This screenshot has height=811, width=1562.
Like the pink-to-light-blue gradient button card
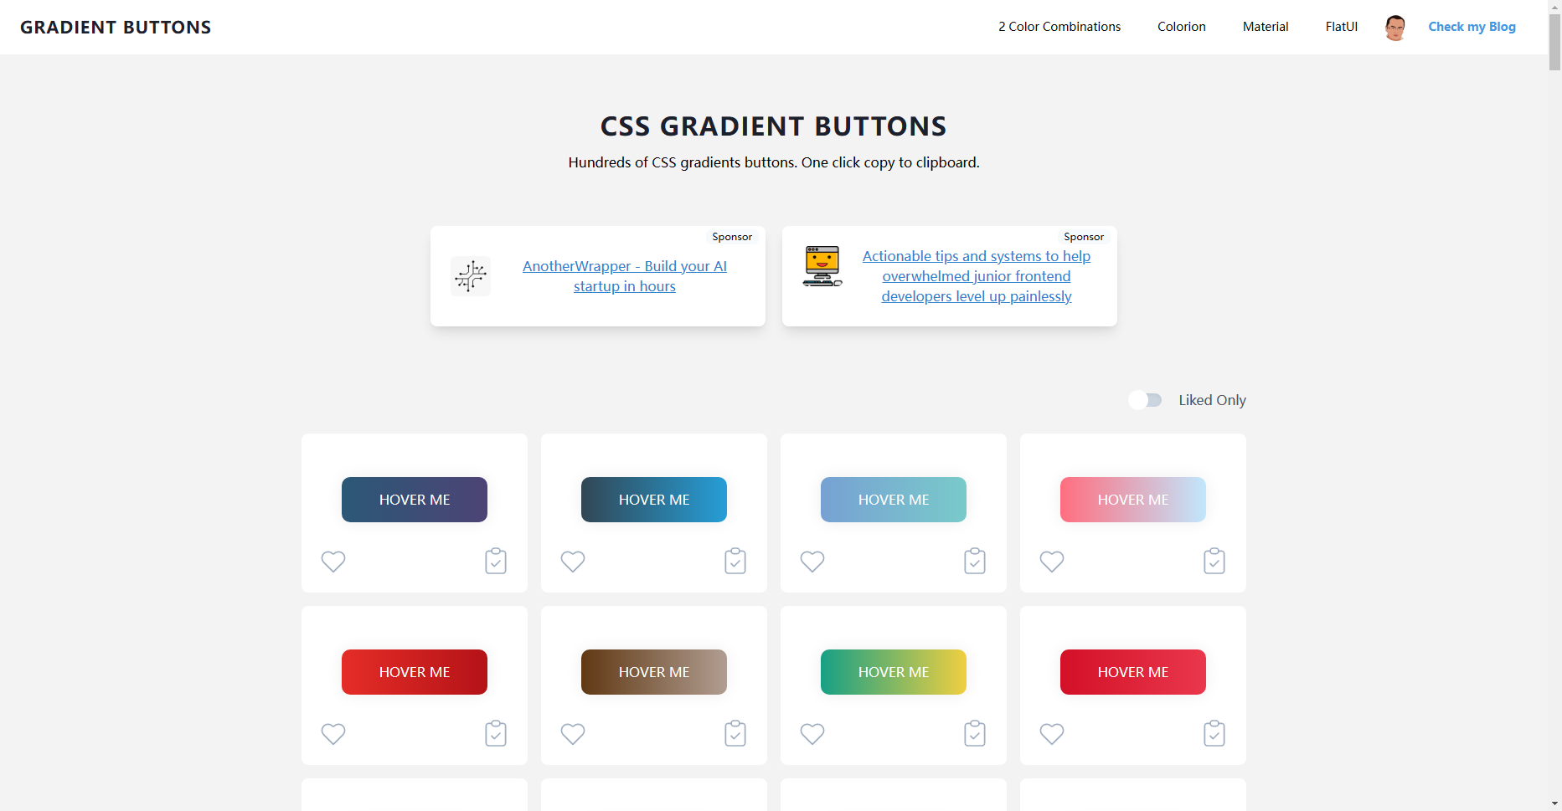click(1052, 562)
